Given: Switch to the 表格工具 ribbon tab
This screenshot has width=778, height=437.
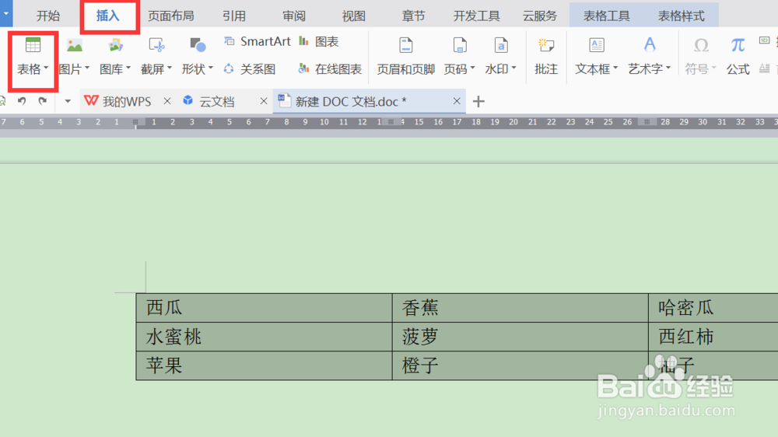Looking at the screenshot, I should (606, 16).
